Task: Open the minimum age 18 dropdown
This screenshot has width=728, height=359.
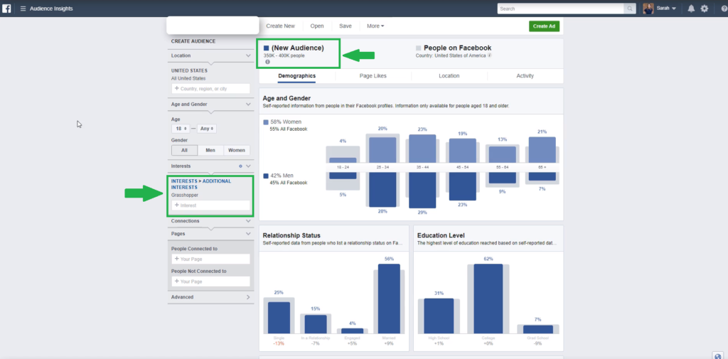Action: pos(181,129)
